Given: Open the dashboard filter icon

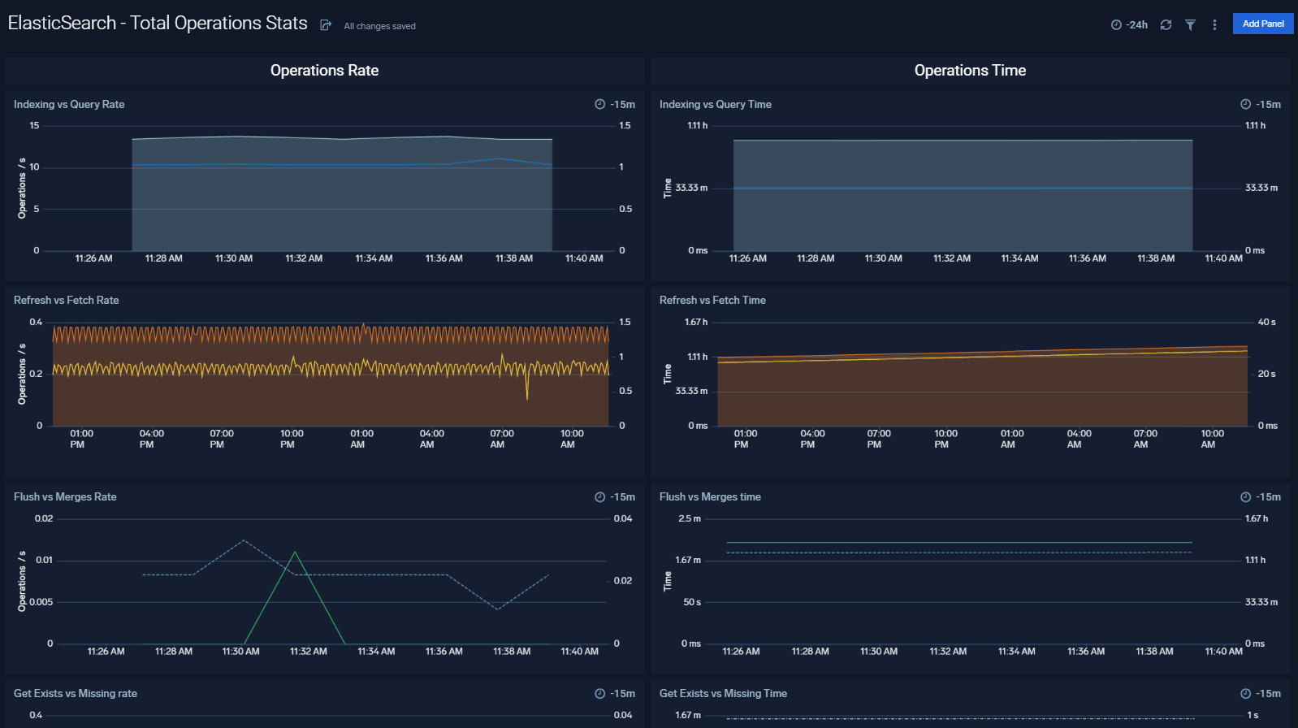Looking at the screenshot, I should [x=1190, y=25].
